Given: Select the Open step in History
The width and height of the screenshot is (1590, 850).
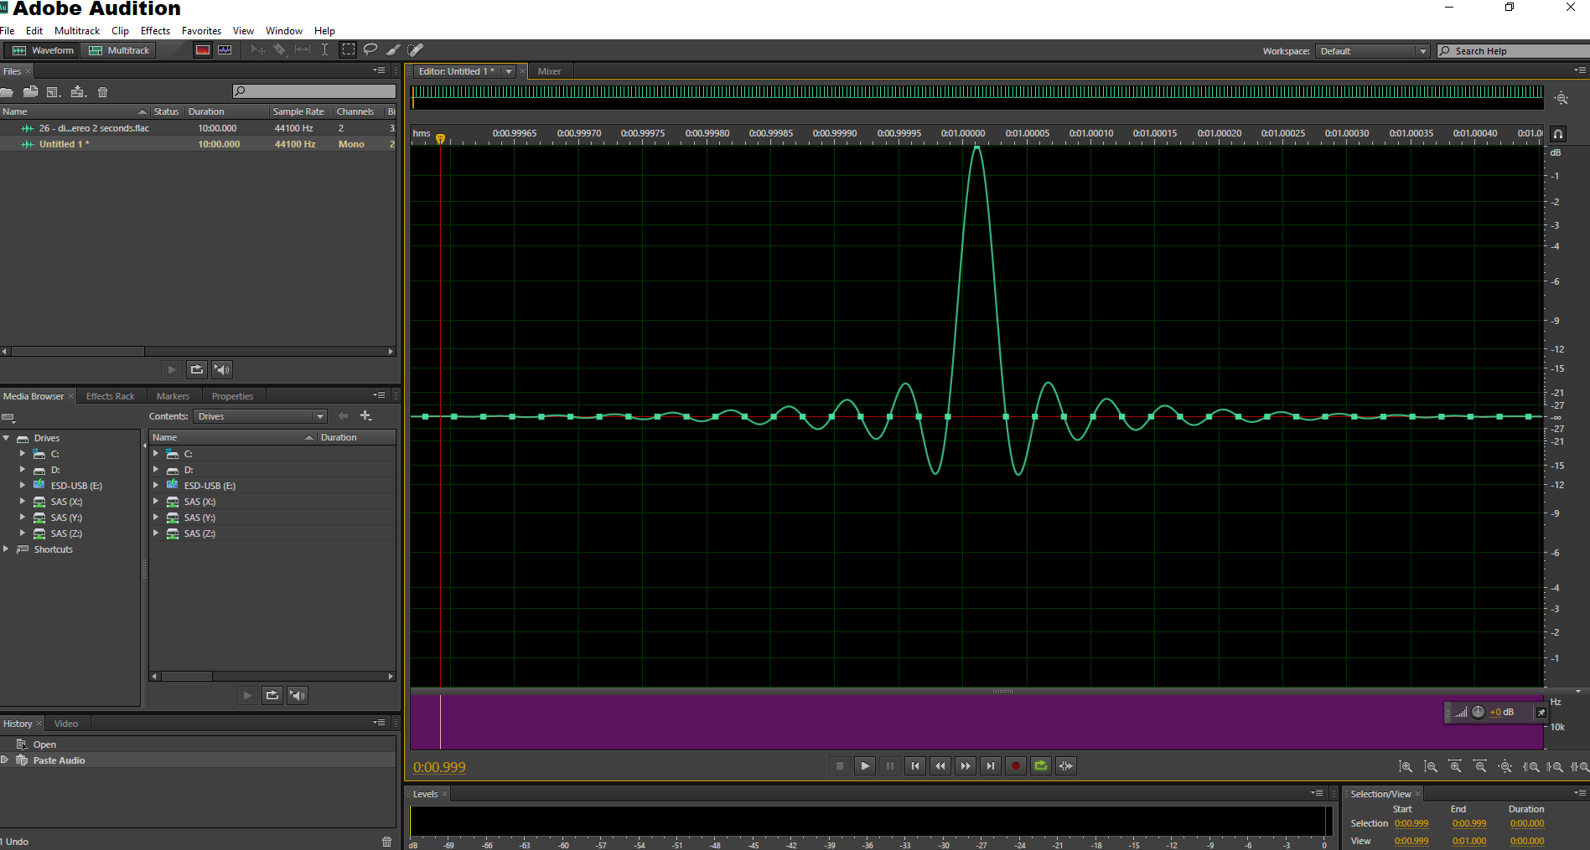Looking at the screenshot, I should point(198,744).
